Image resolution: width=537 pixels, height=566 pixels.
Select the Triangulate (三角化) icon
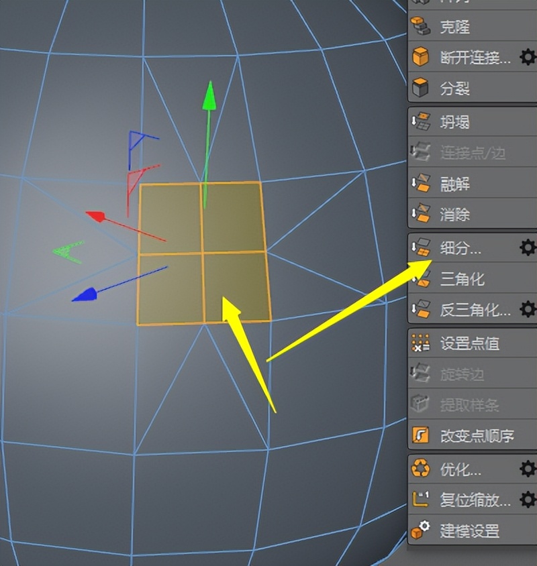point(422,279)
